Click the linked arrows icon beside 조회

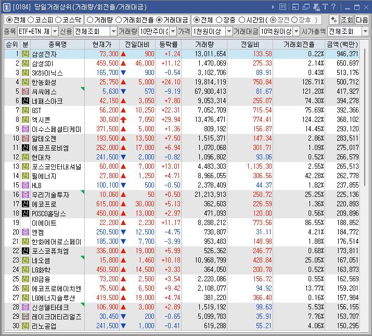coord(334,20)
